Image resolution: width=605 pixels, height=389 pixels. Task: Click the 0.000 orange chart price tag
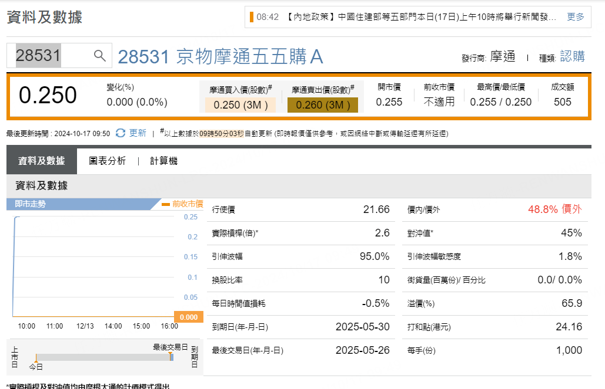[189, 317]
